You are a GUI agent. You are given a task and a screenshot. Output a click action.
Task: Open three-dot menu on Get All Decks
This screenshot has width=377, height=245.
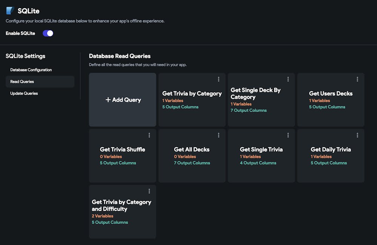point(219,135)
